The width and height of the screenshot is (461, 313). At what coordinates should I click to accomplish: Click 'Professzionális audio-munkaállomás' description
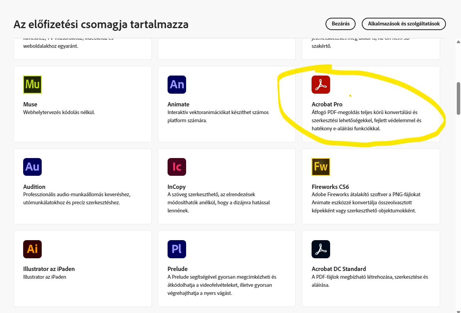77,199
